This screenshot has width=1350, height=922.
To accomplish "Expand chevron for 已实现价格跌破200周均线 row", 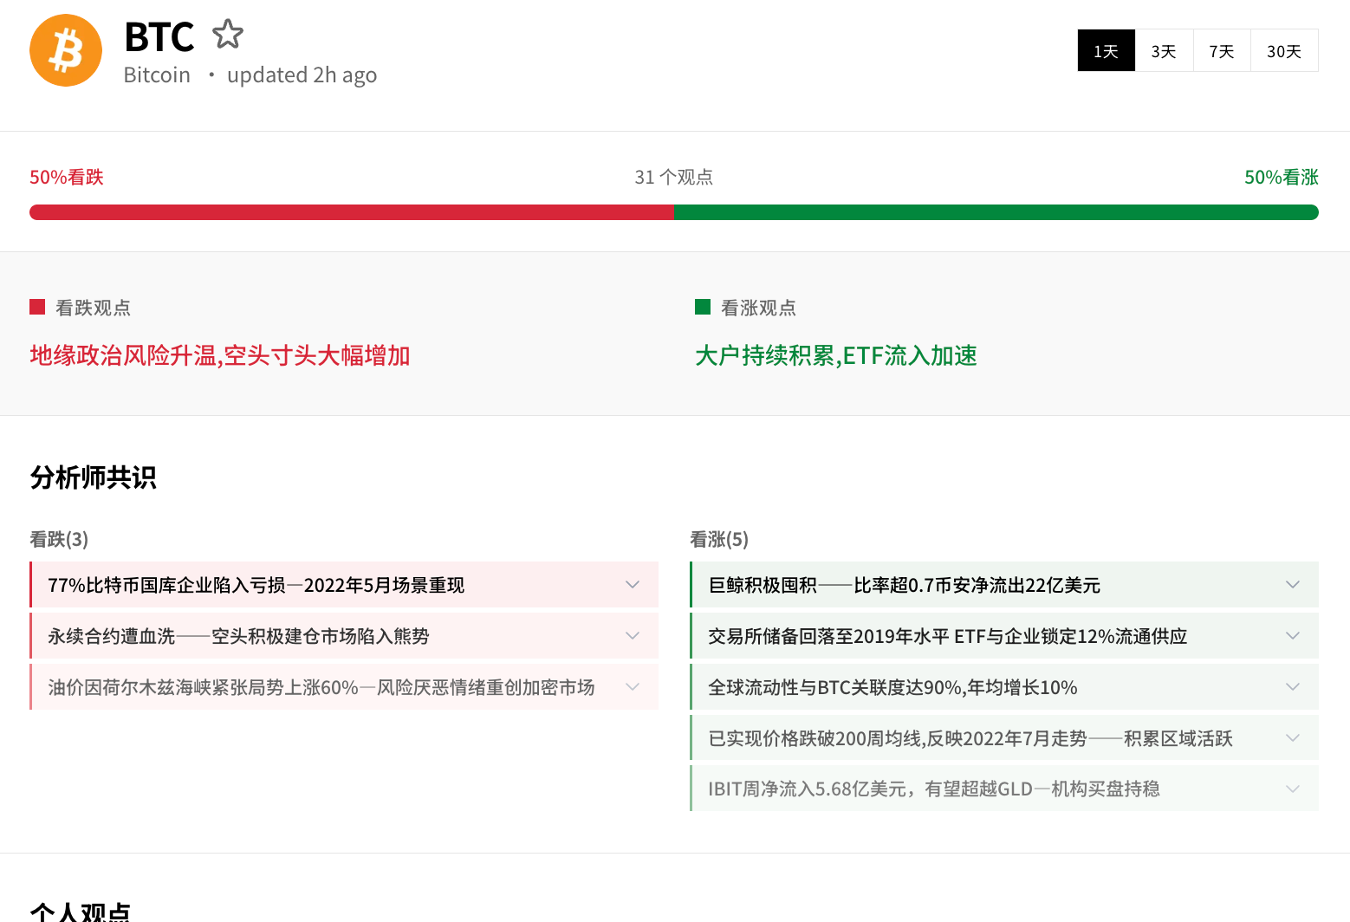I will click(1293, 738).
